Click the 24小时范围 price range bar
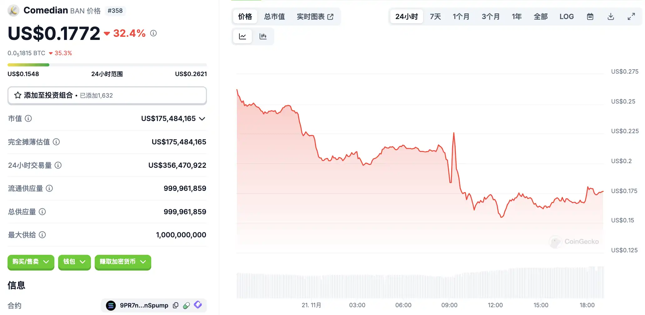 click(x=107, y=65)
